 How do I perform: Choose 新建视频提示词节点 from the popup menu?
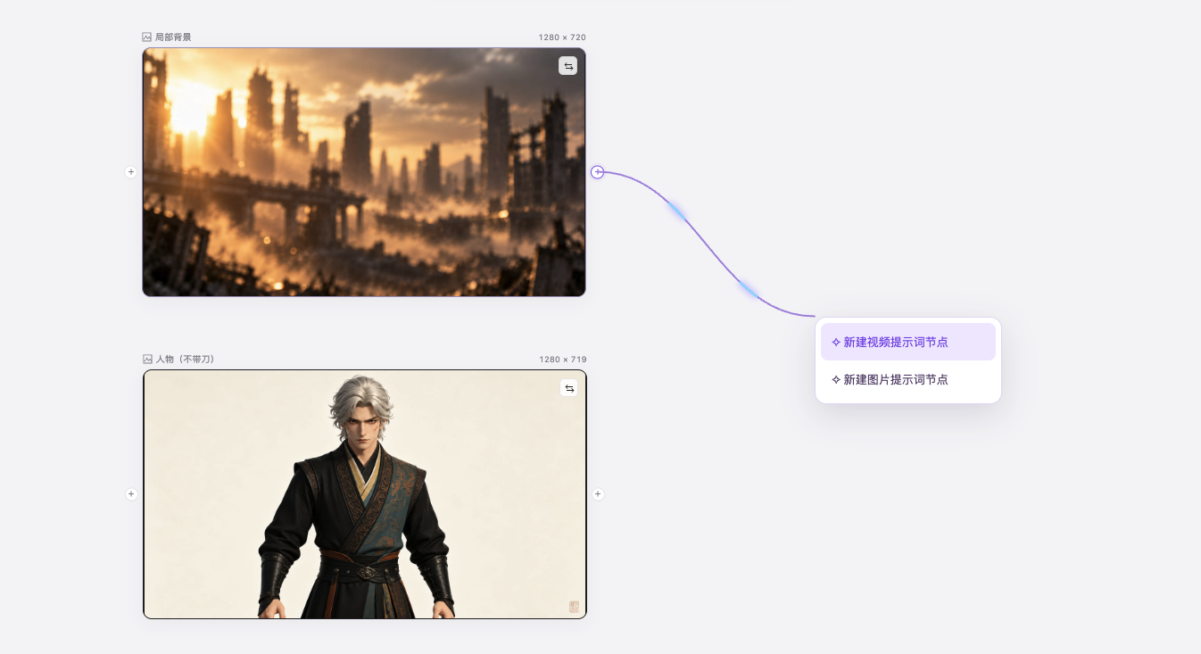907,342
